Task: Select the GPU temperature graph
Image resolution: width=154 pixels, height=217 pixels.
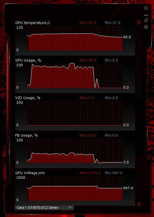Action: click(x=75, y=38)
